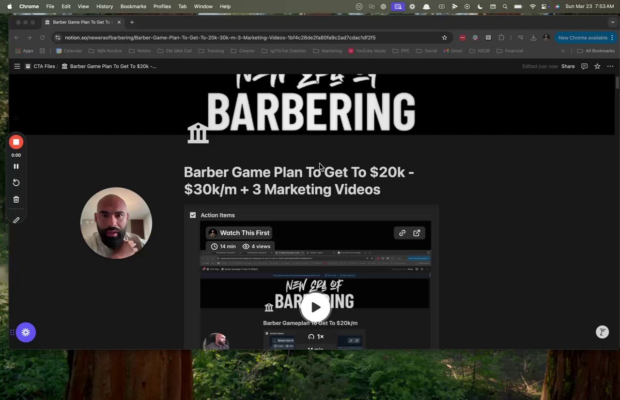The image size is (620, 400).
Task: Open the History menu
Action: pyautogui.click(x=105, y=6)
